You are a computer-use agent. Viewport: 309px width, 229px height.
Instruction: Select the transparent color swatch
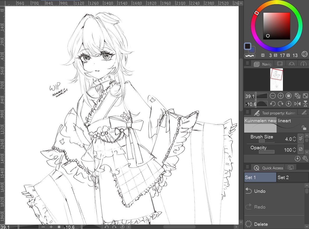coord(249,56)
